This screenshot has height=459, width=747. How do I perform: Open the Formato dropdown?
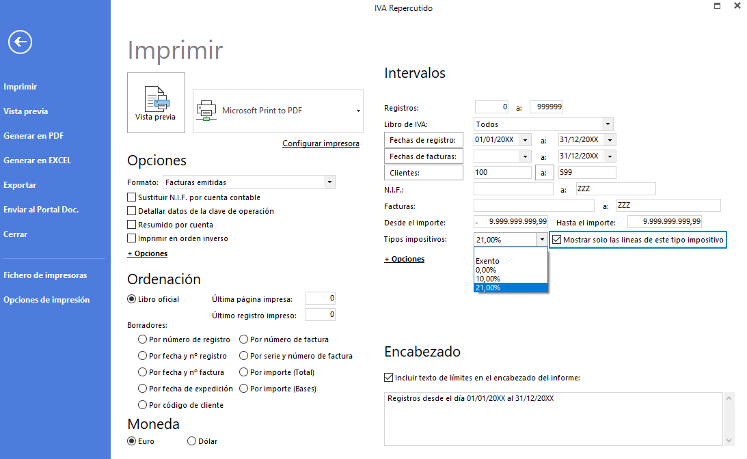click(x=329, y=182)
